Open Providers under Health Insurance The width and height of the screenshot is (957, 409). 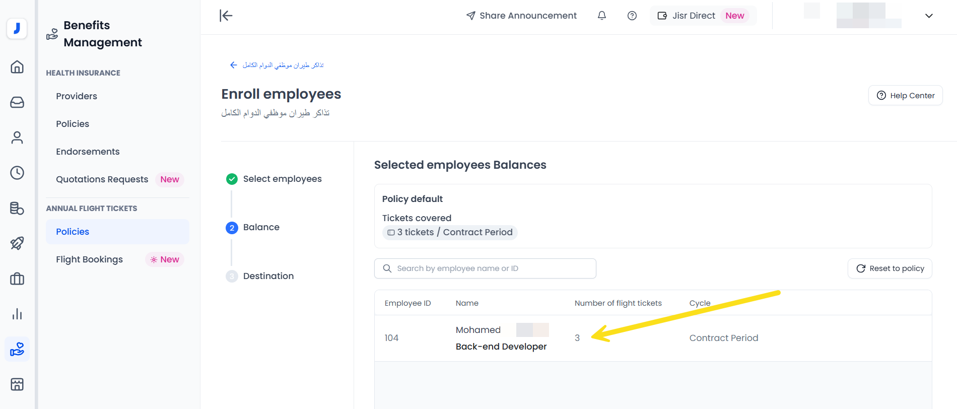click(x=77, y=96)
